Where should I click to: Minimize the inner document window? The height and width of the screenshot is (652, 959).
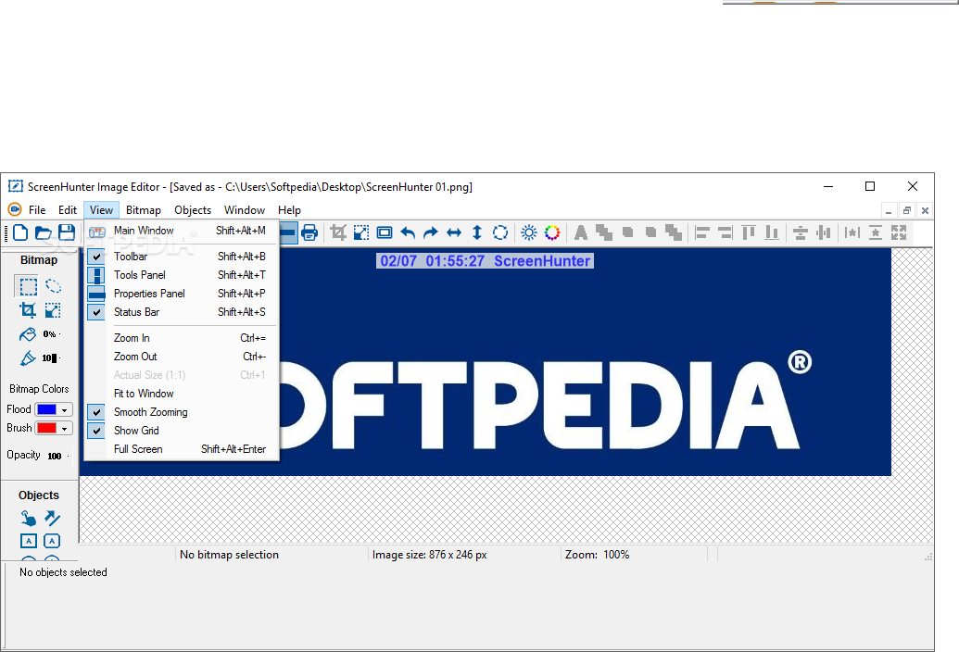[x=889, y=210]
